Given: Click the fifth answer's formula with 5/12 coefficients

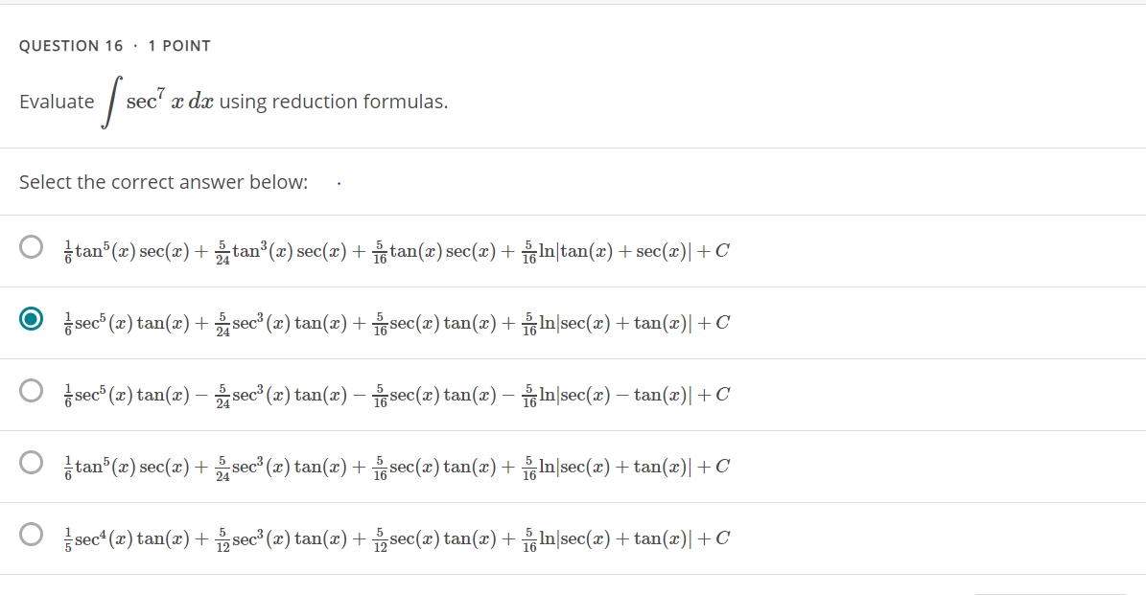Looking at the screenshot, I should [x=397, y=538].
